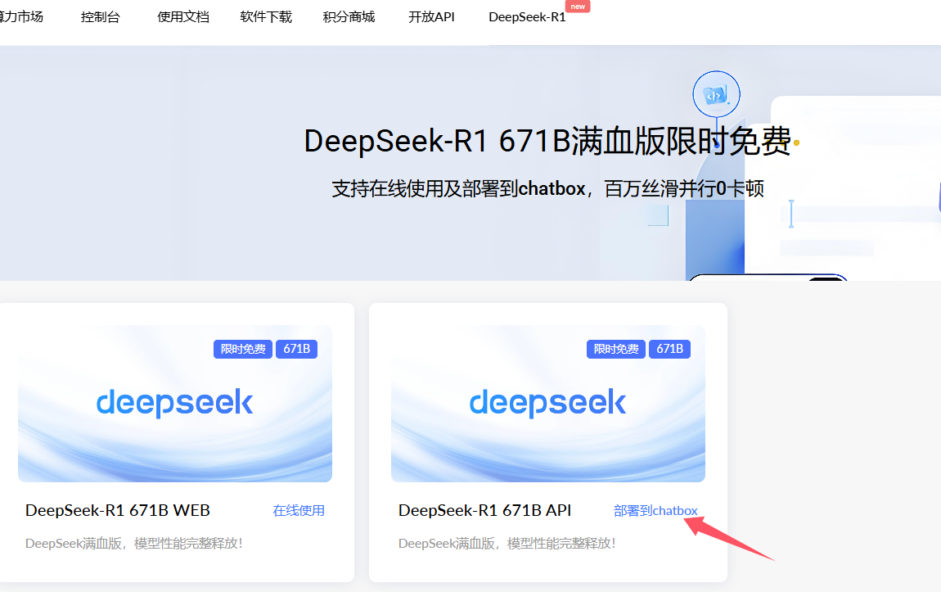941x592 pixels.
Task: Select the 开放API menu item
Action: pos(431,16)
